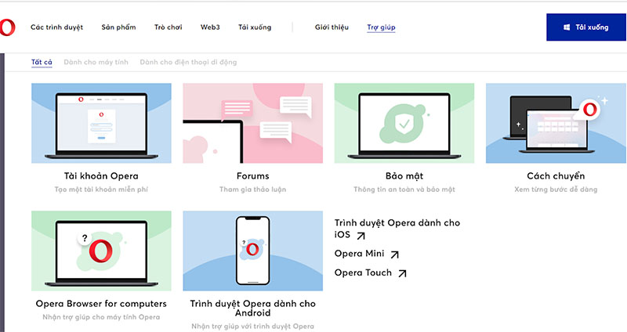Click Trình duyệt Opera dành cho Android title

252,308
